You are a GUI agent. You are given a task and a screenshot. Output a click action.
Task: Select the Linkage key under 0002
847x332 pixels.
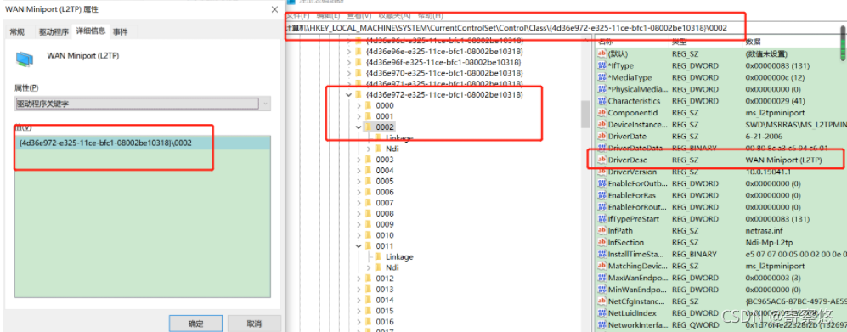(399, 138)
